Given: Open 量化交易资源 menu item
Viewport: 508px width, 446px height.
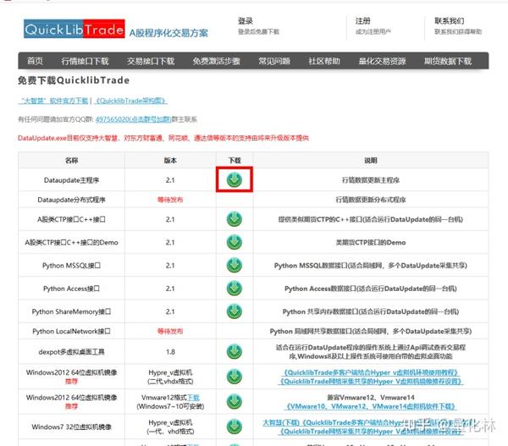Looking at the screenshot, I should 383,61.
